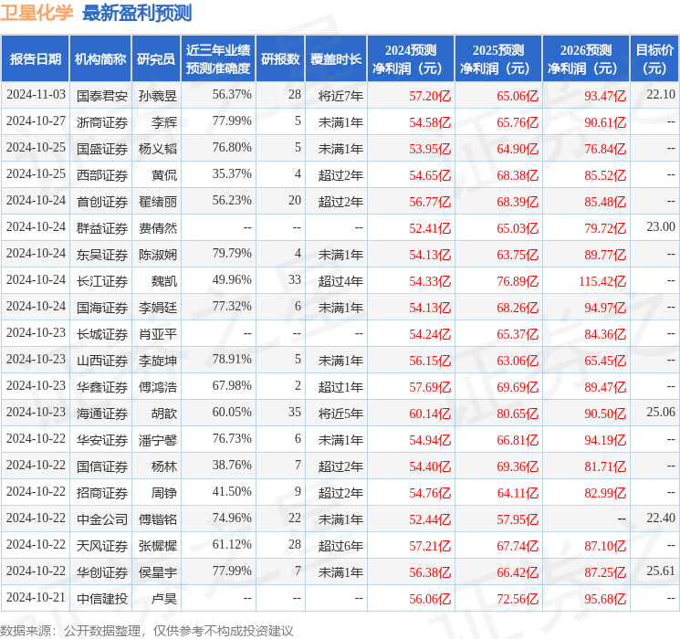Viewport: 680px width, 639px height.
Task: Select analyst 陈淑娴
Action: click(x=158, y=255)
